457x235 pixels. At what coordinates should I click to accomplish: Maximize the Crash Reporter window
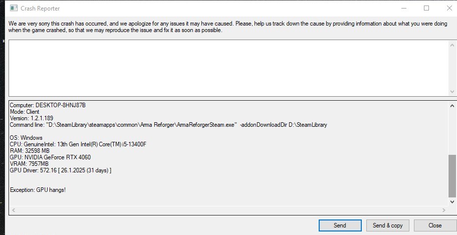pyautogui.click(x=426, y=8)
